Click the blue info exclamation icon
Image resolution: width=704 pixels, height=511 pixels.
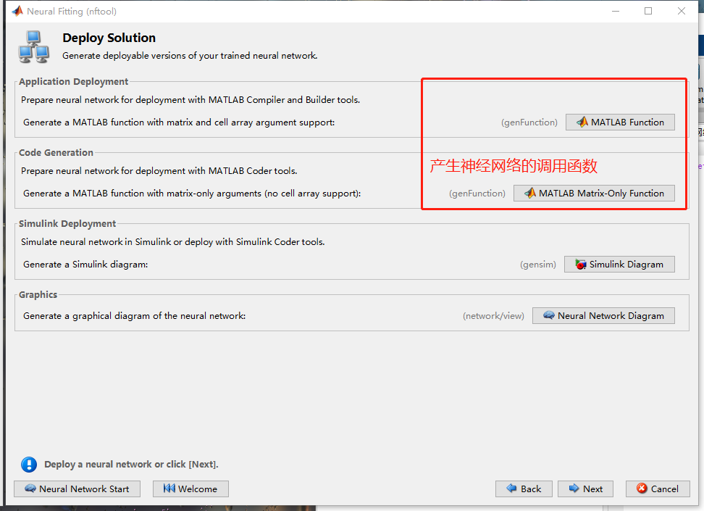tap(29, 465)
